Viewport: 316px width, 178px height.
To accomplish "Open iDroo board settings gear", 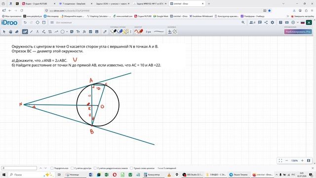I will [272, 22].
